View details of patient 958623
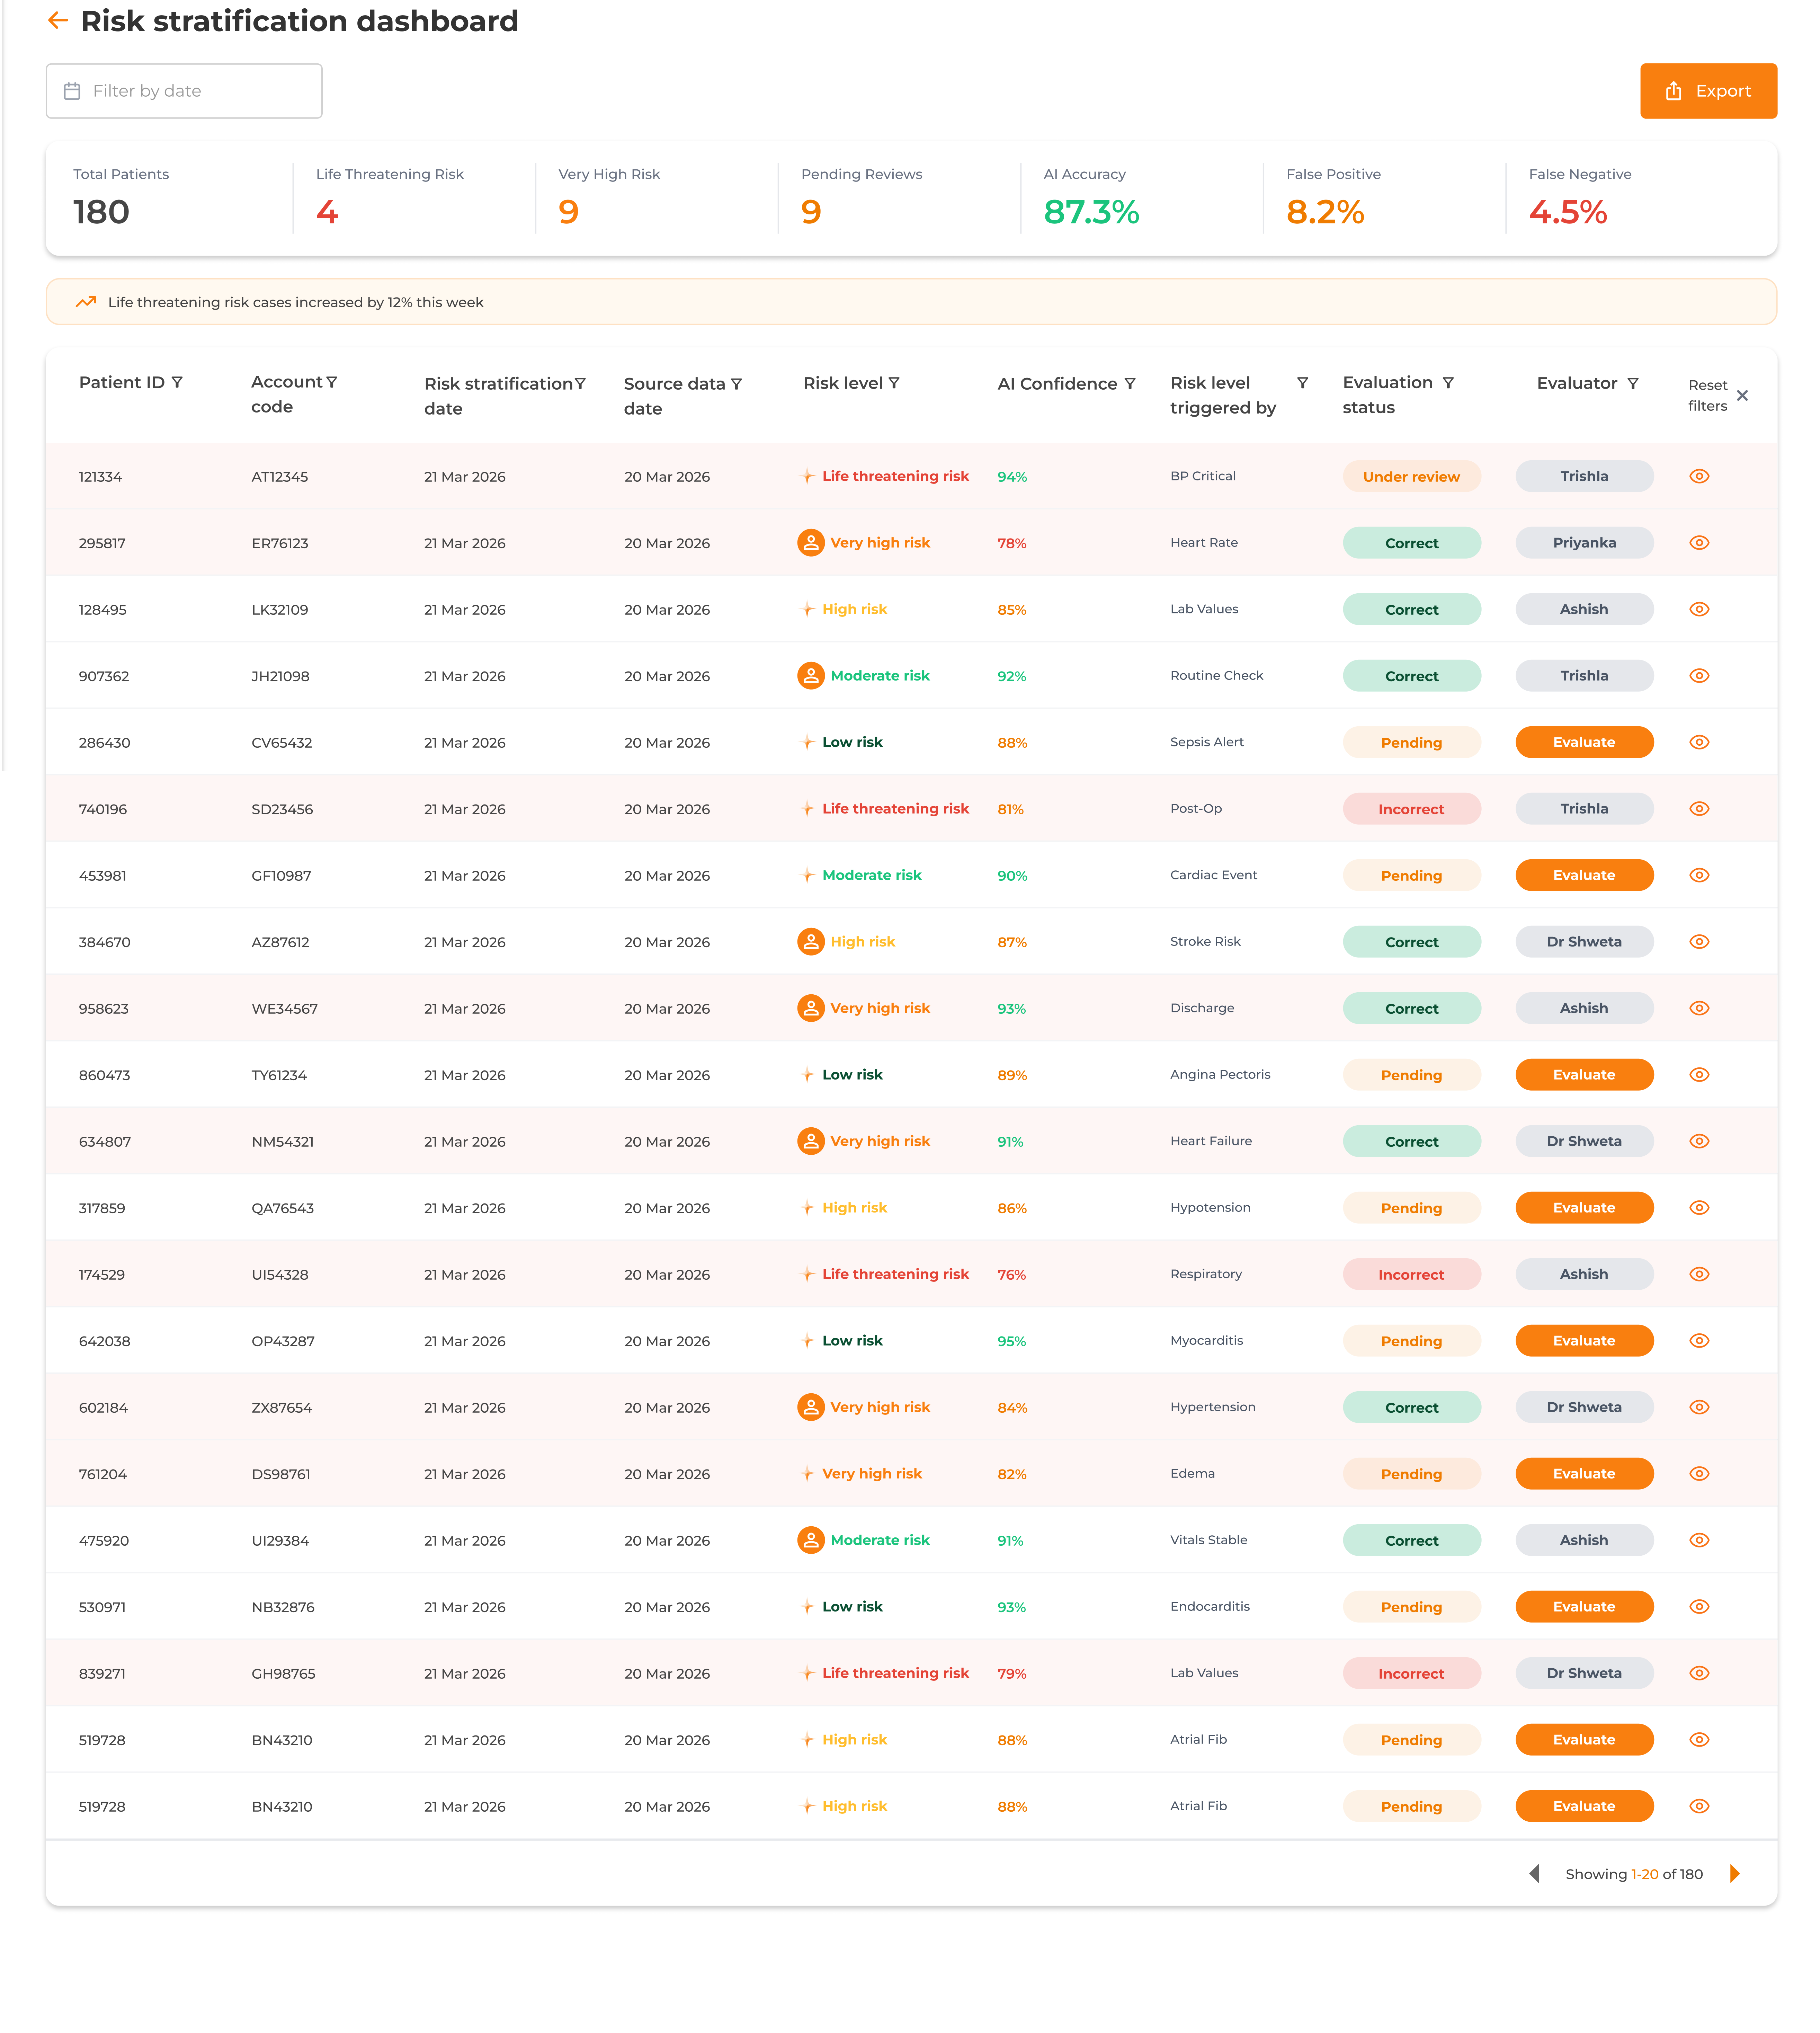Image resolution: width=1820 pixels, height=2033 pixels. coord(1699,1008)
